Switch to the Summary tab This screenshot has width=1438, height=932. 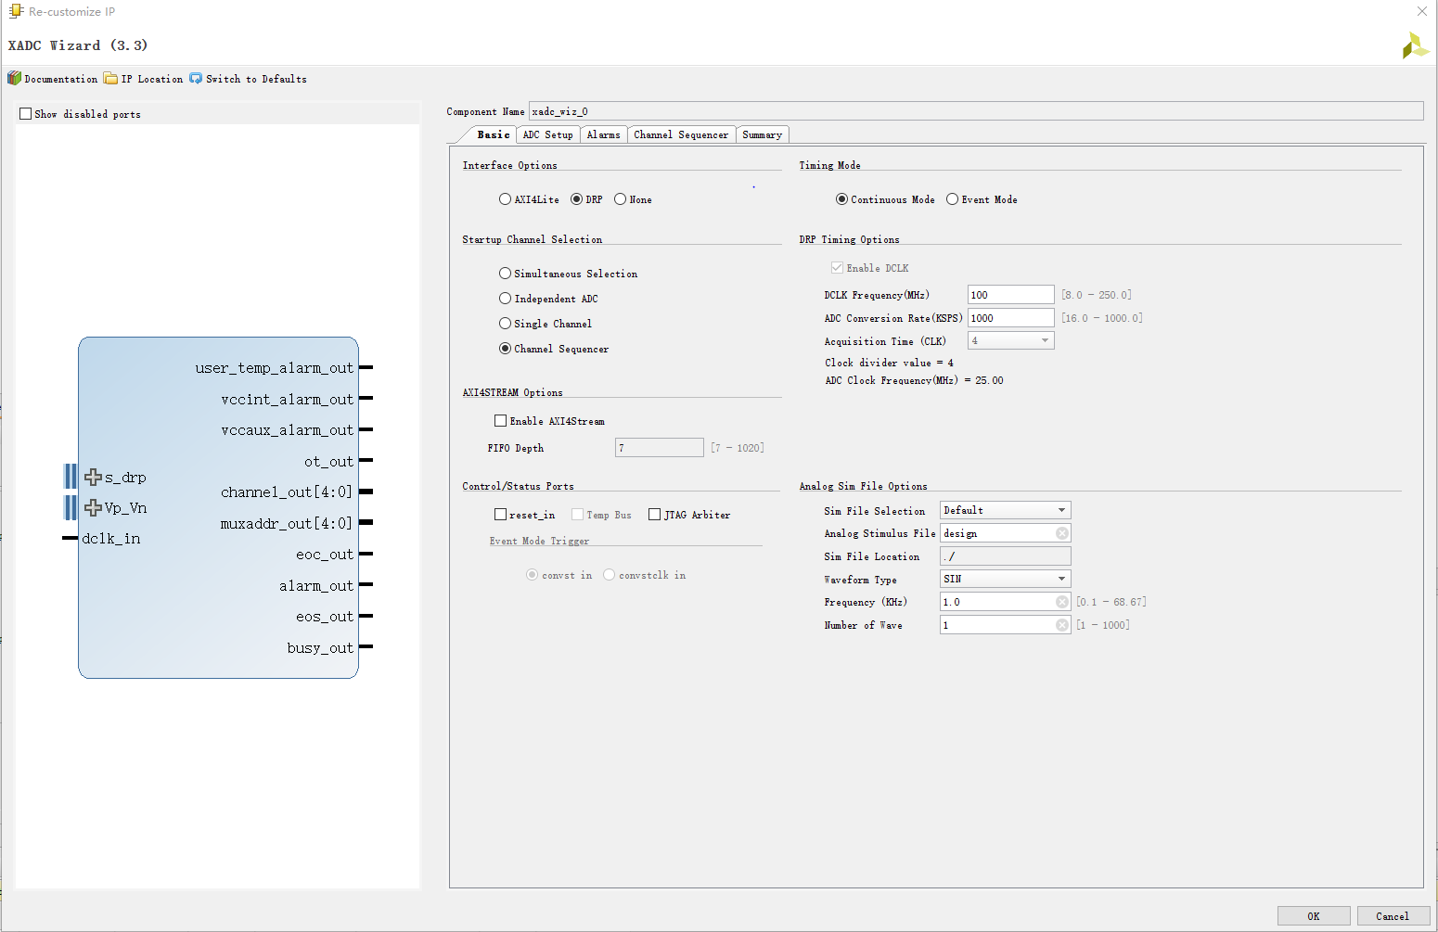(763, 134)
